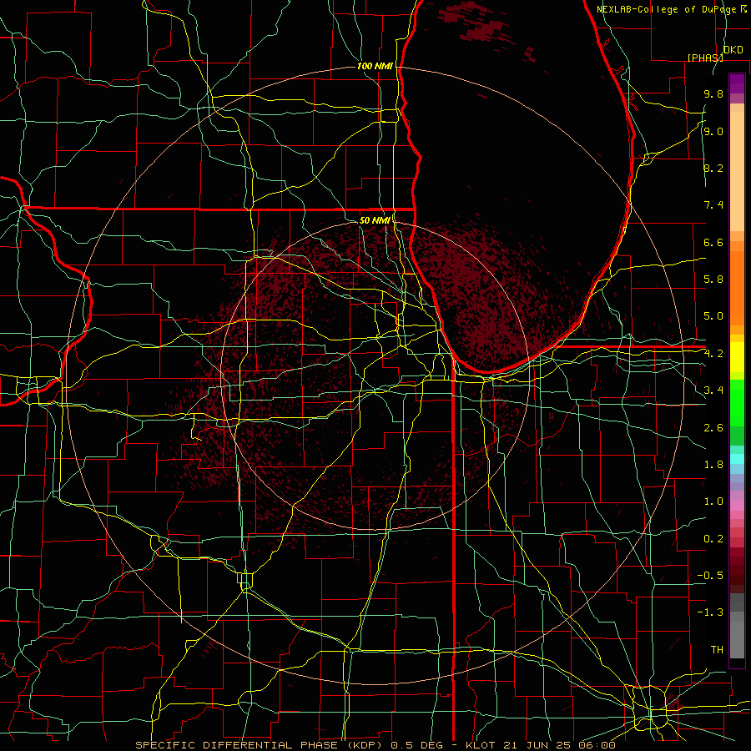Click the SPECIFIC DIFFERENTIAL PHASE (KDP) title text
The width and height of the screenshot is (751, 751).
(x=261, y=745)
